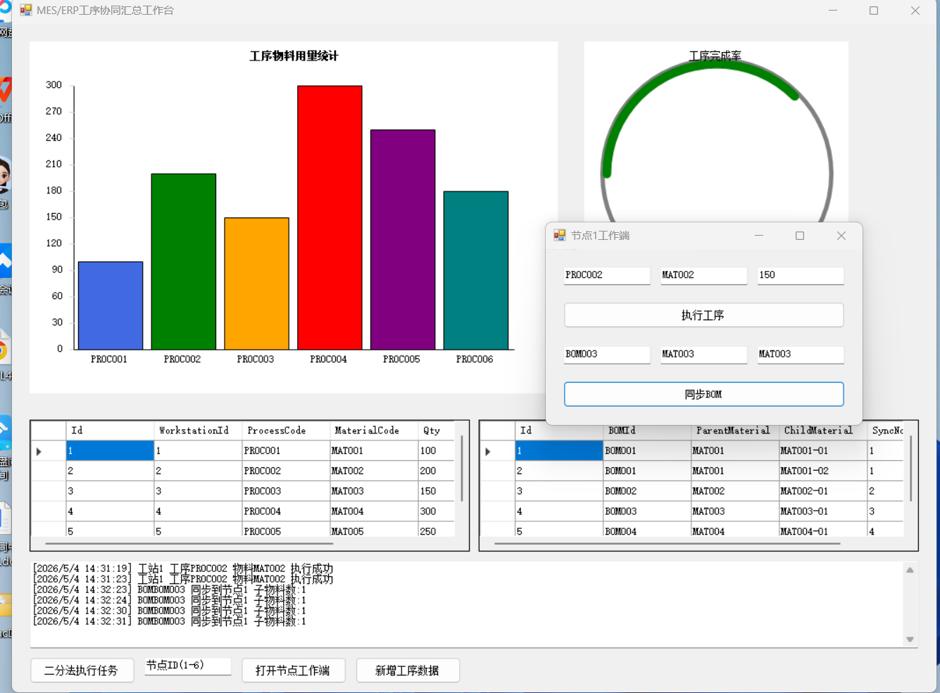Image resolution: width=940 pixels, height=693 pixels.
Task: Click the blue PROC001 bar in chart
Action: click(111, 305)
